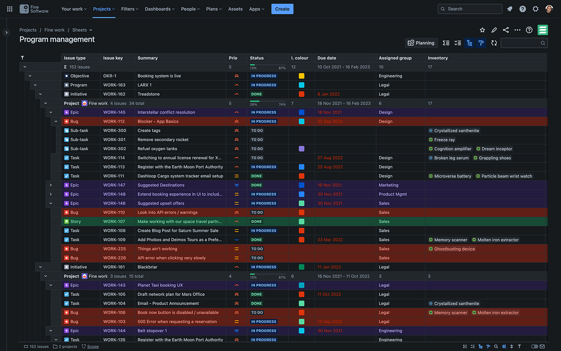Open the search magnifier icon in the bottom bar
This screenshot has width=561, height=351.
pos(496,346)
